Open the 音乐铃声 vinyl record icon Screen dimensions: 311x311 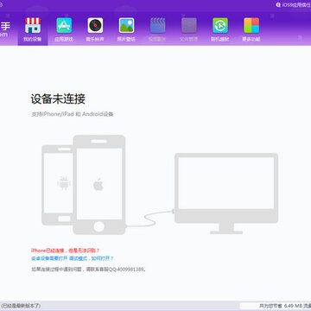coord(95,25)
